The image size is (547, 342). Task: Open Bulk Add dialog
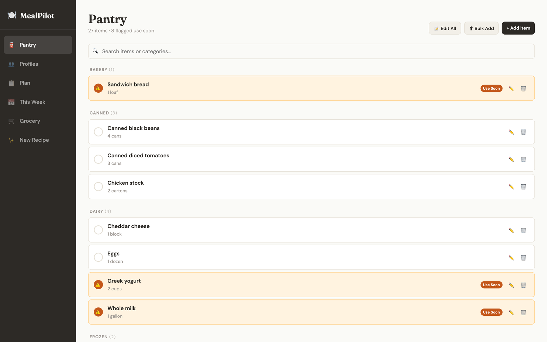481,28
